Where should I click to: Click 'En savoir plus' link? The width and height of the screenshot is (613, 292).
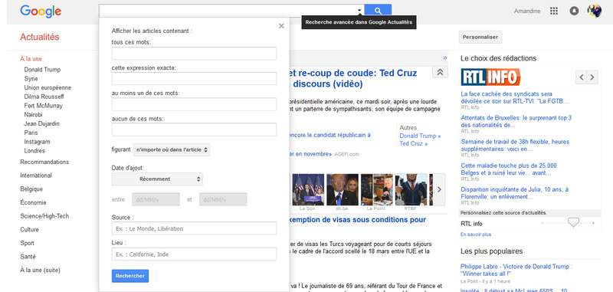(476, 235)
